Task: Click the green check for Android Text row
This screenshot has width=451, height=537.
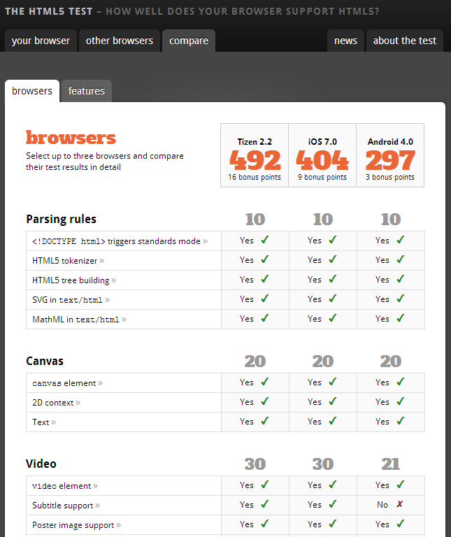Action: point(401,420)
